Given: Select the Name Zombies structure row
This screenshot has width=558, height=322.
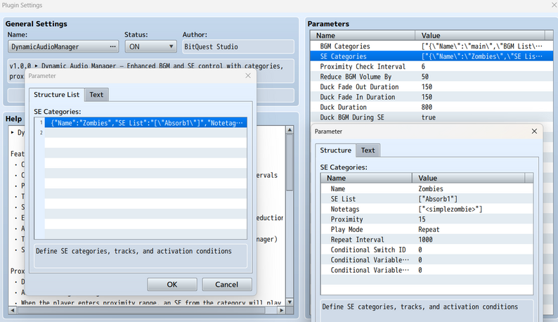Looking at the screenshot, I should pyautogui.click(x=427, y=189).
